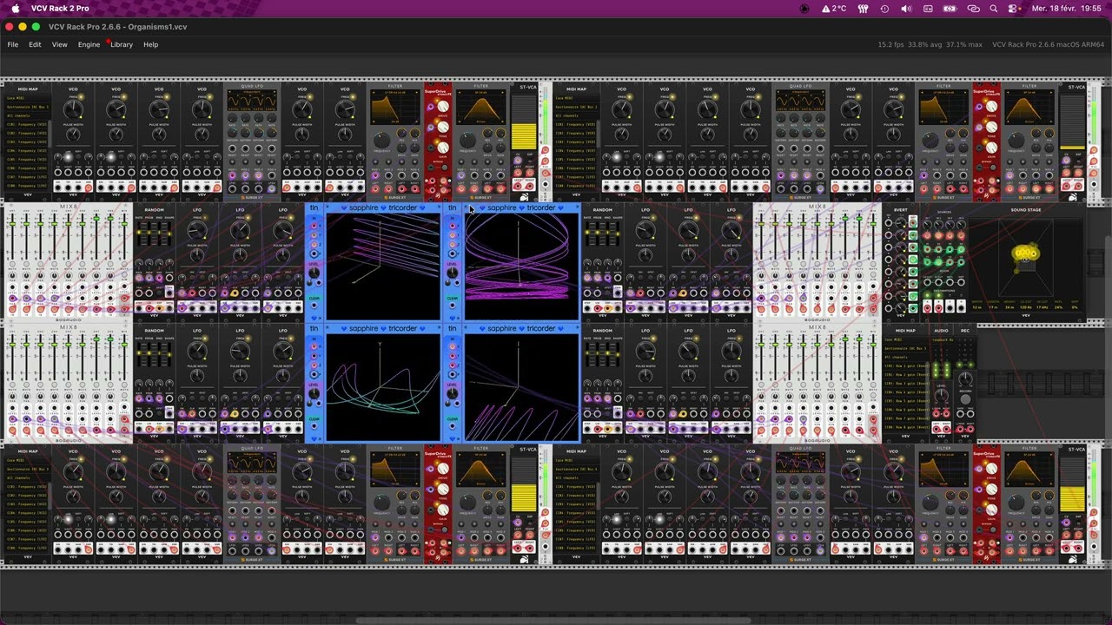Click the CLEAR trigger on upper-left tin module

pyautogui.click(x=314, y=306)
